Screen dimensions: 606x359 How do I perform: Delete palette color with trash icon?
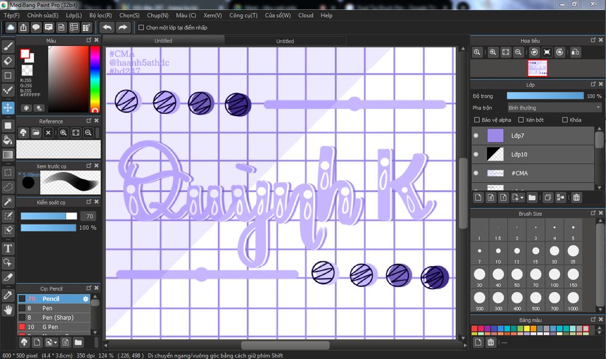pyautogui.click(x=491, y=342)
